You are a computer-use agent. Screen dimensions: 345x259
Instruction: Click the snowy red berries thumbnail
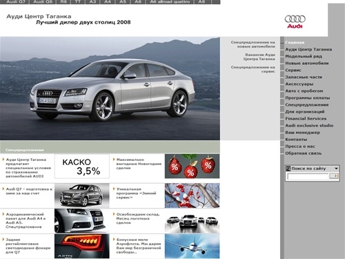[192, 195]
